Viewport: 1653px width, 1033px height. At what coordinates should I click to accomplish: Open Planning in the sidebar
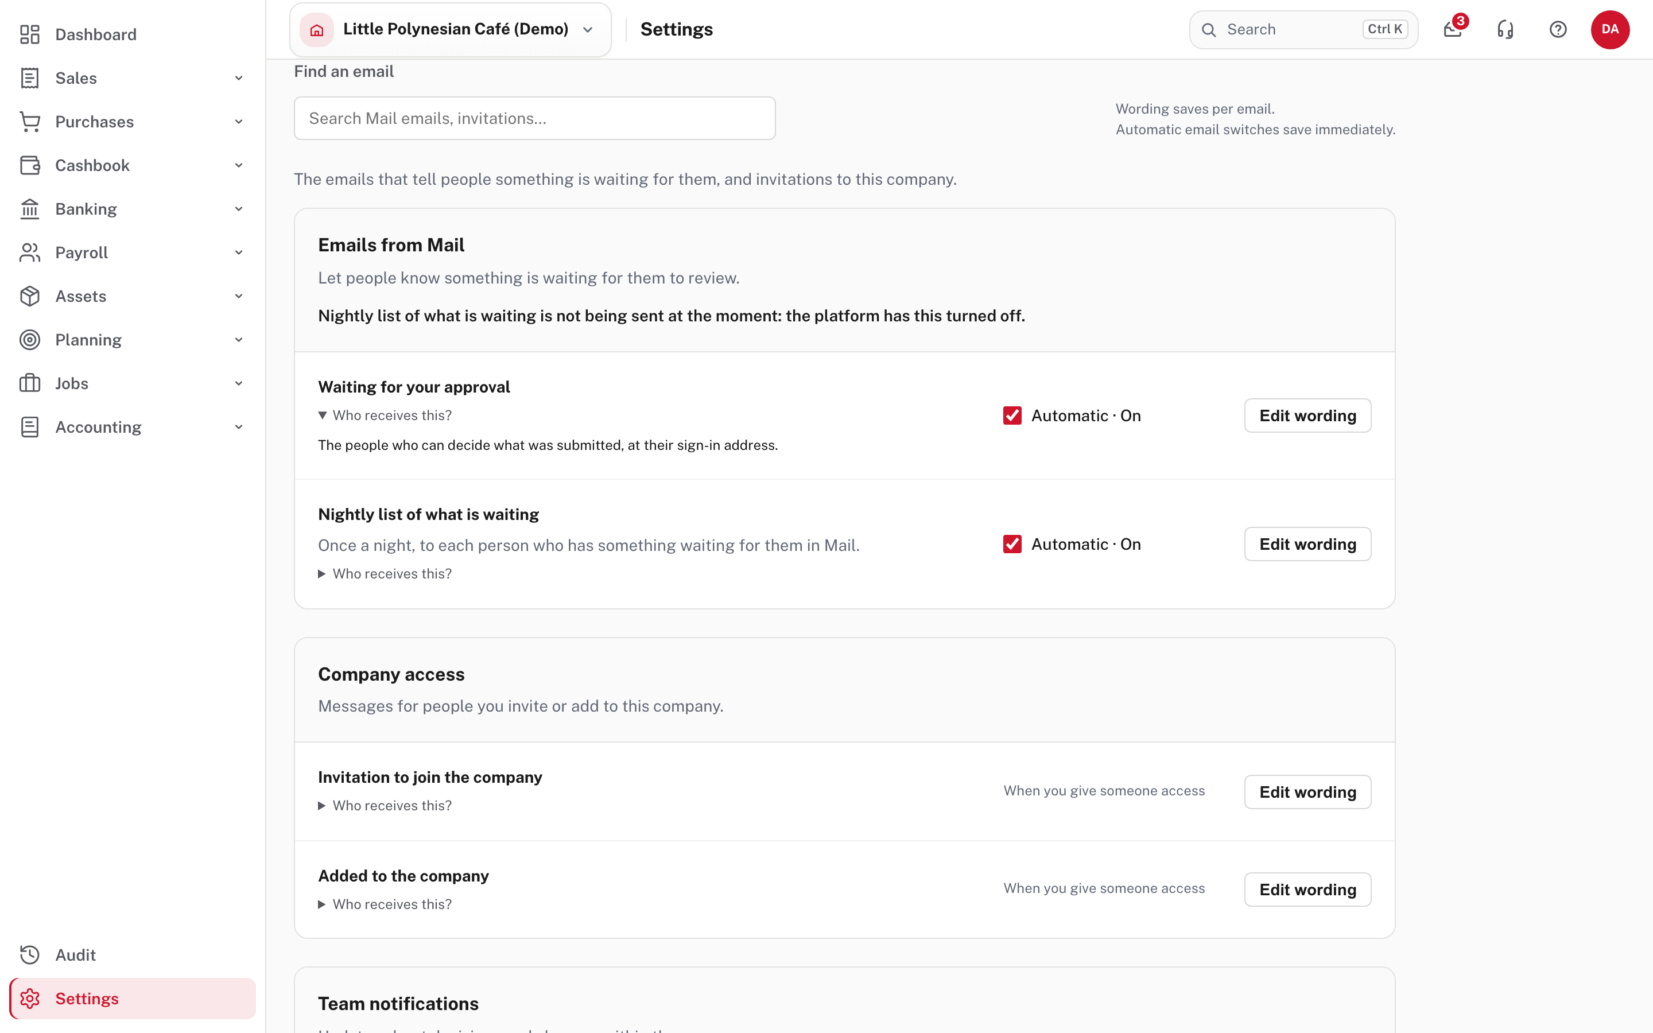[x=133, y=340]
